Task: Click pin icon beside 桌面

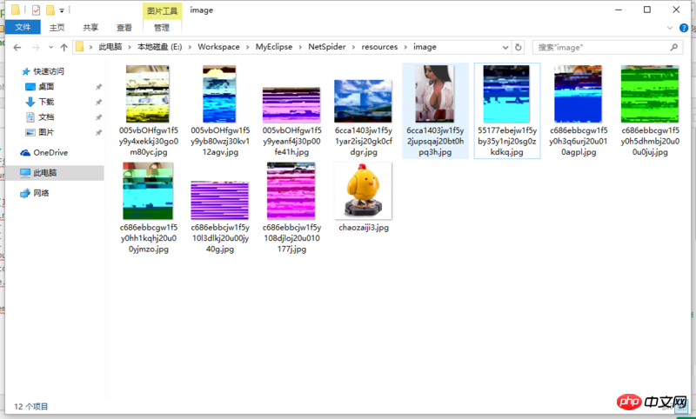Action: pyautogui.click(x=98, y=87)
